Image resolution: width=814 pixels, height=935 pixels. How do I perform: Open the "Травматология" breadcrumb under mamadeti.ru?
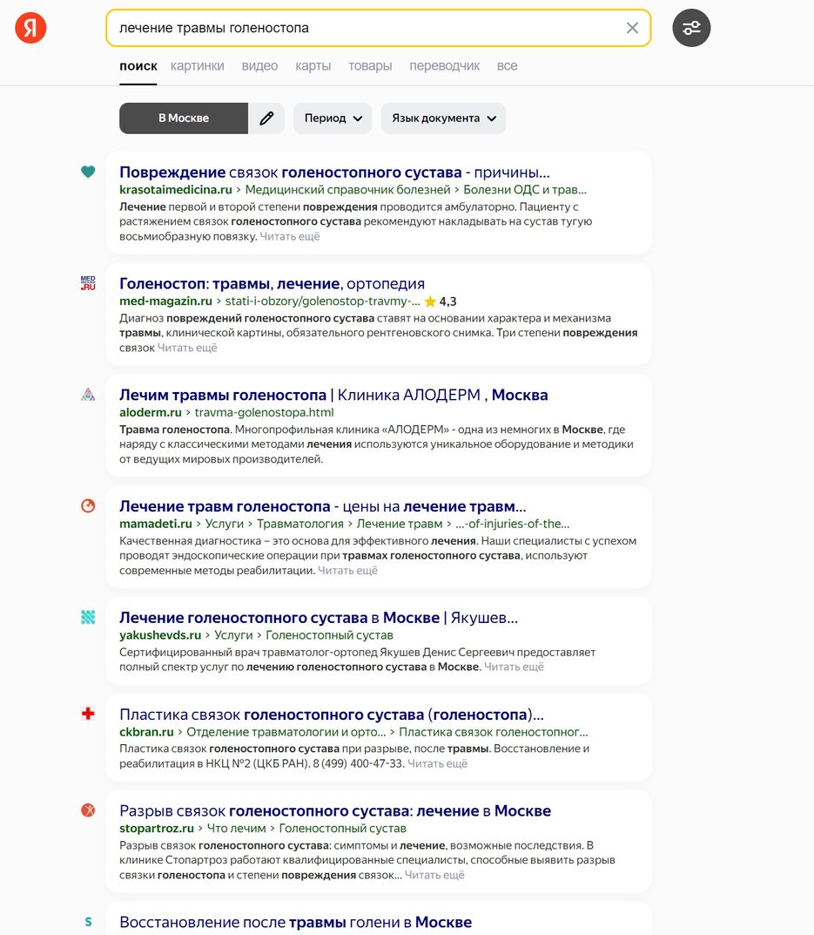[x=299, y=524]
